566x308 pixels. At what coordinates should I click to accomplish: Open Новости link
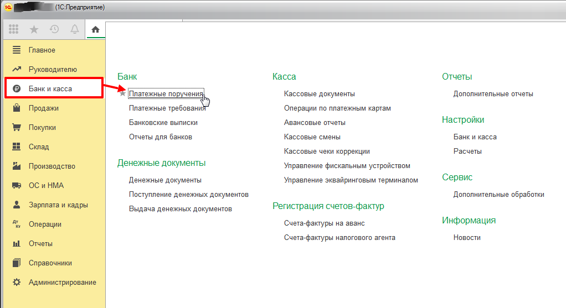(467, 238)
